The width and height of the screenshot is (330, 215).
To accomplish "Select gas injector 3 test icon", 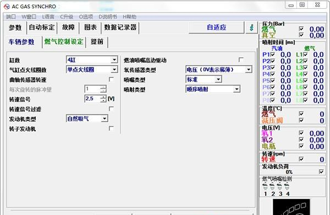I will [x=279, y=186].
